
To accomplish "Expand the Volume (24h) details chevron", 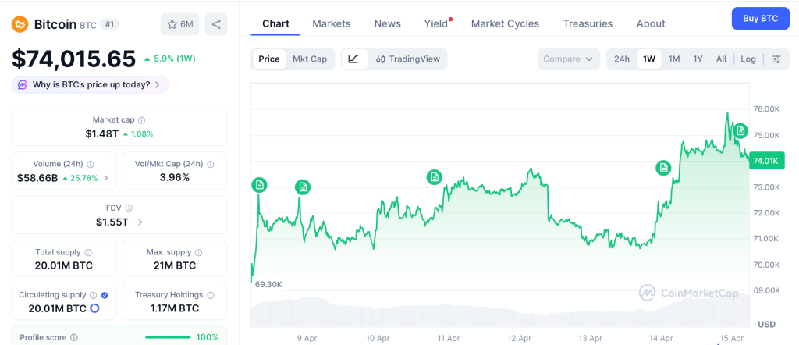I will pos(106,178).
